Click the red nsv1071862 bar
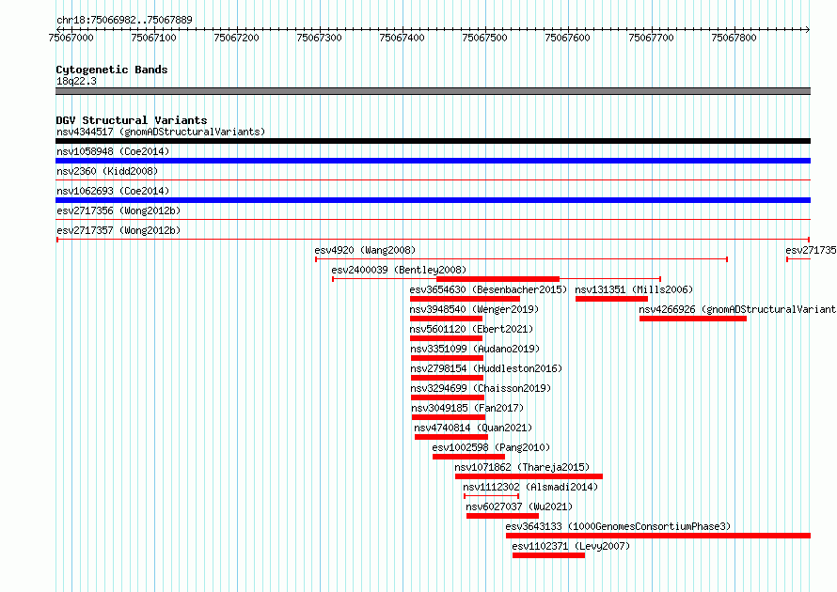 pyautogui.click(x=529, y=476)
